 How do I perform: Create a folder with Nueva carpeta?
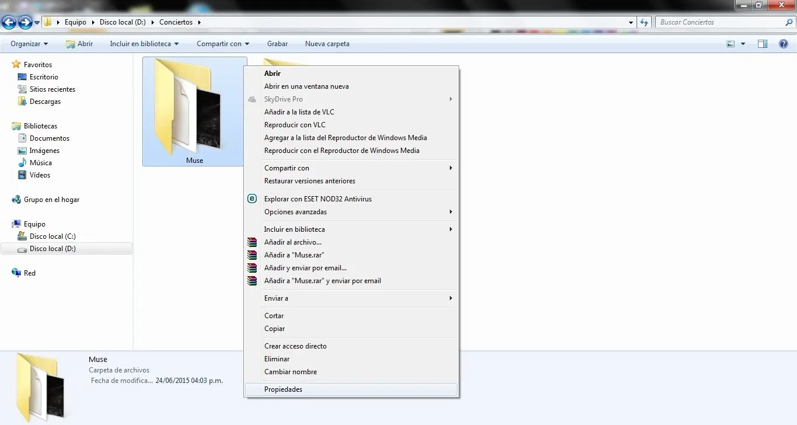327,44
